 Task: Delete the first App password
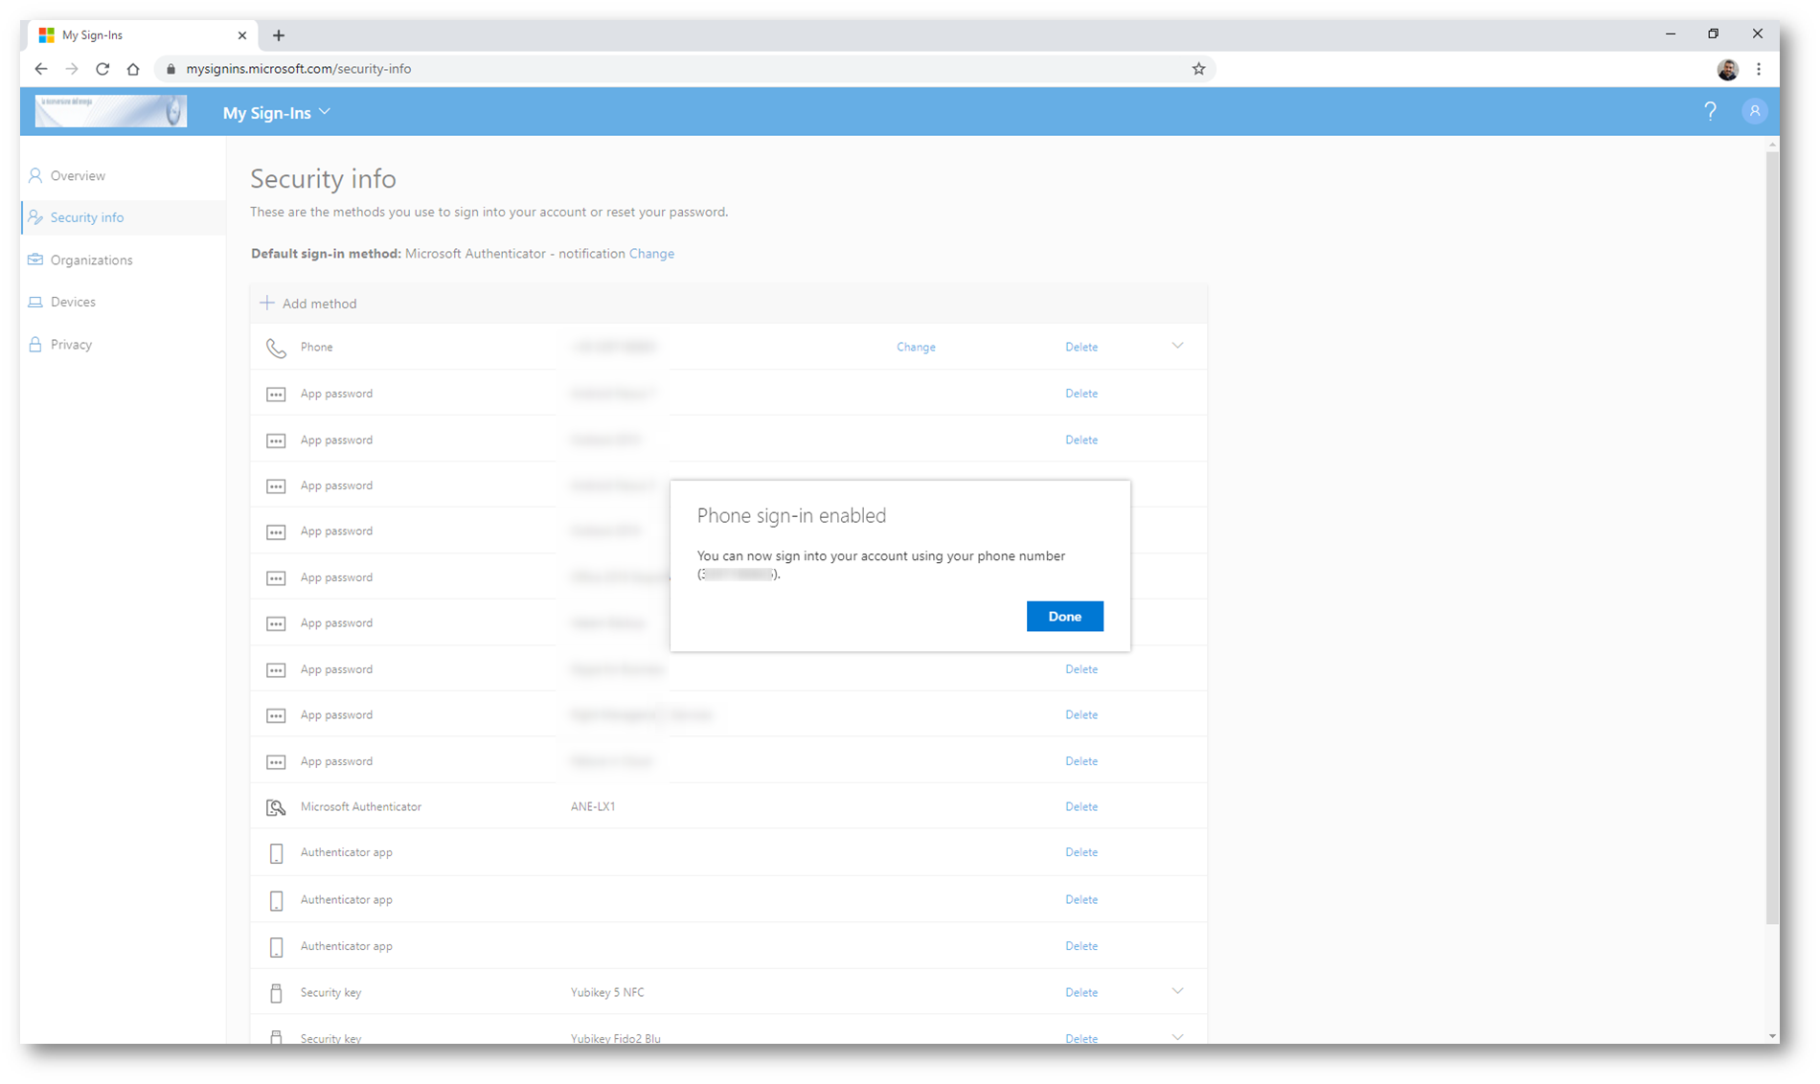(1081, 394)
